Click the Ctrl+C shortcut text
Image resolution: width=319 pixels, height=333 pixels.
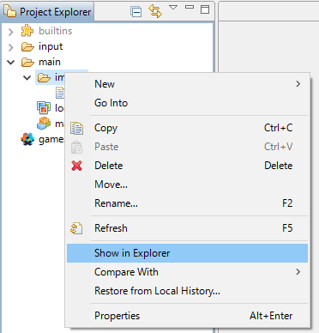[279, 128]
